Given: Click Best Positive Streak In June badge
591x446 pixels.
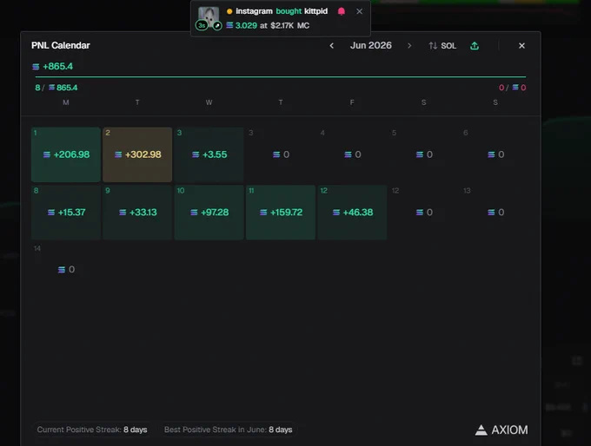Looking at the screenshot, I should pyautogui.click(x=228, y=430).
